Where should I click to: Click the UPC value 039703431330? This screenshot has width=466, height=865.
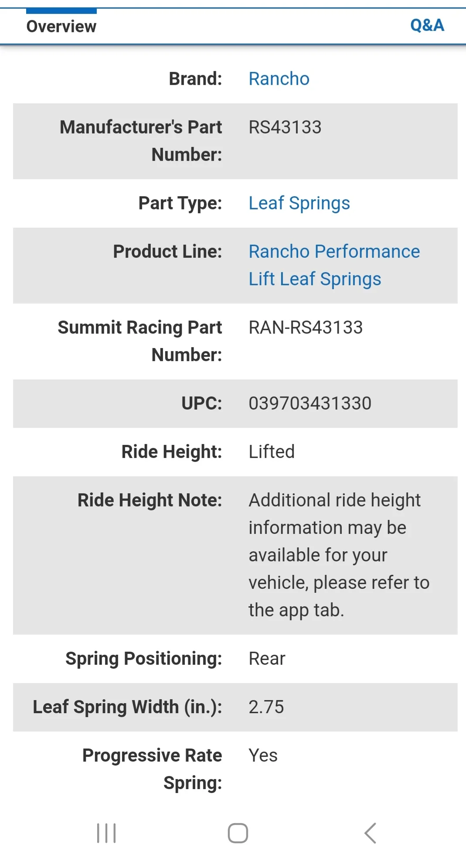pyautogui.click(x=310, y=403)
